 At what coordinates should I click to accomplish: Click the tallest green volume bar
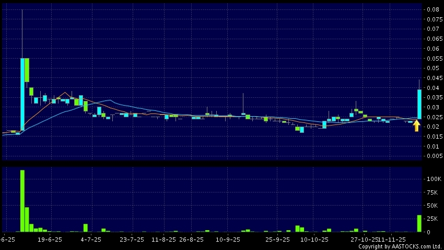tap(22, 200)
